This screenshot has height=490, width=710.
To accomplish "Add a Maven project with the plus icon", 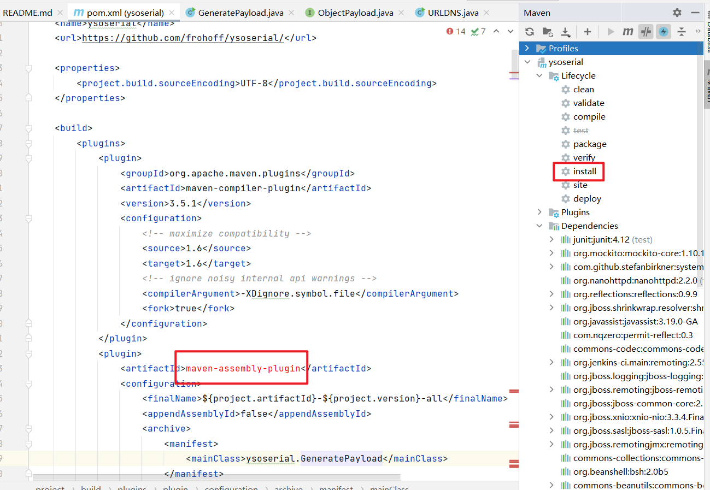I will [588, 32].
